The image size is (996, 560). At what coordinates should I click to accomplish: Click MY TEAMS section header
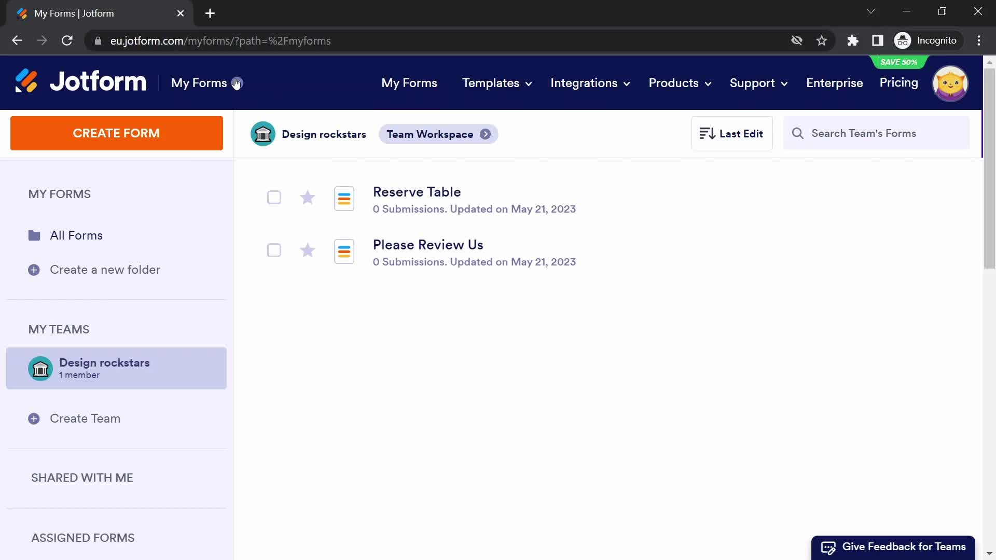click(59, 329)
